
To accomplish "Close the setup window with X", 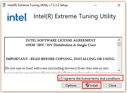I will coord(119,5).
